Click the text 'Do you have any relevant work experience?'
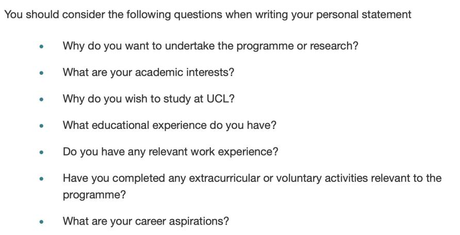Viewport: 460px width, 235px height. [170, 152]
